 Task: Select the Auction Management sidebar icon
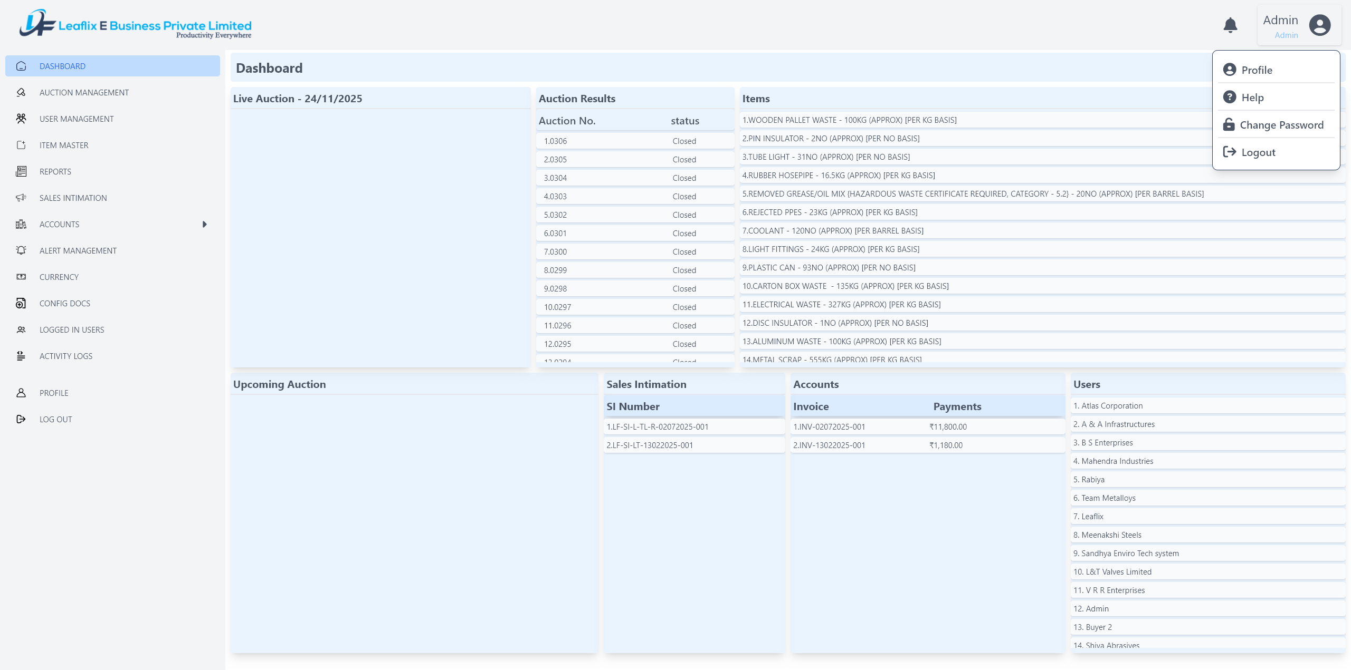[x=21, y=92]
